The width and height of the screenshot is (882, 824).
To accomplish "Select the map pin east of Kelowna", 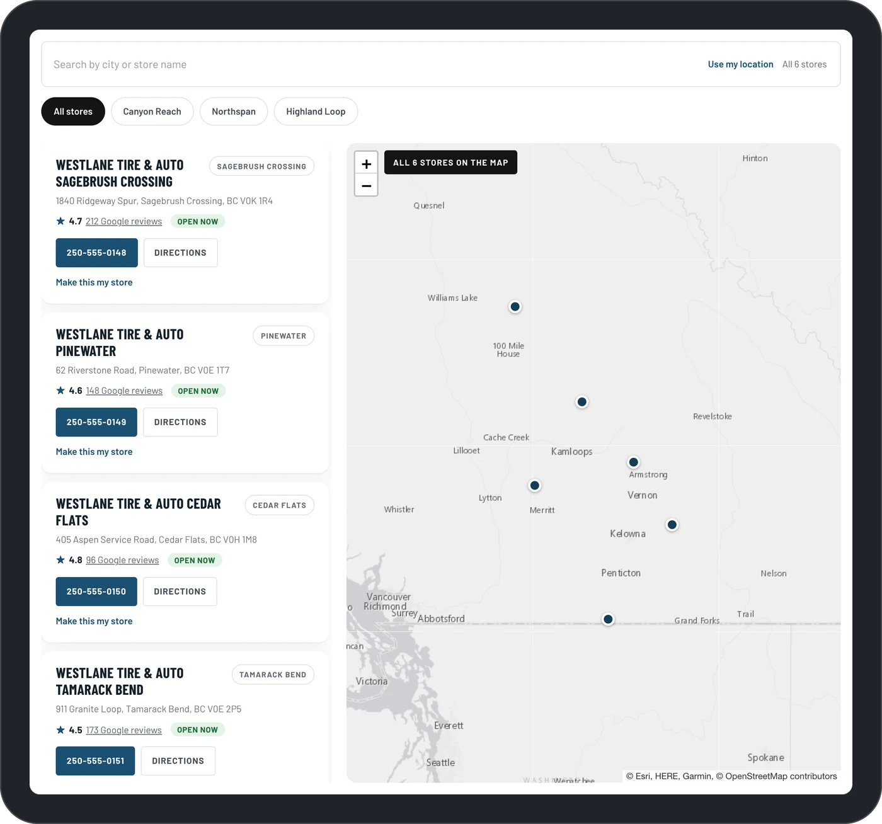I will coord(672,525).
